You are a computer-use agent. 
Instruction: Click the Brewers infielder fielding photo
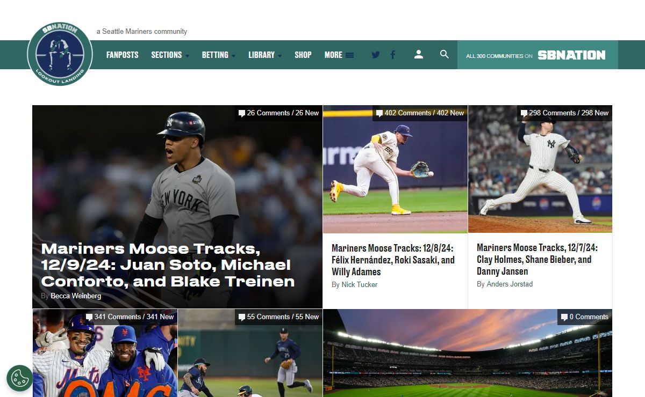coord(396,169)
